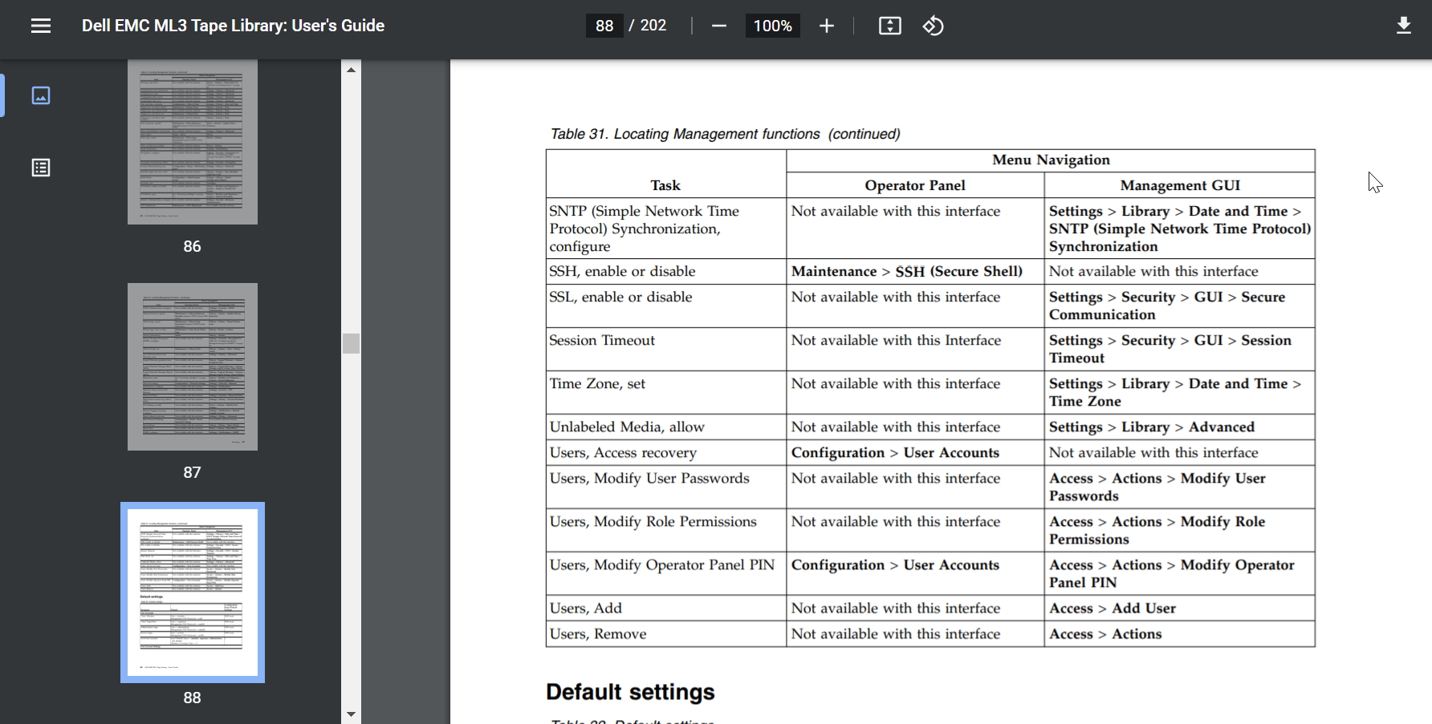Click the document title in the toolbar

pos(233,26)
